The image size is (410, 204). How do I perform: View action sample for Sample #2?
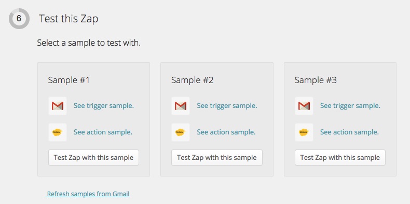coord(226,132)
